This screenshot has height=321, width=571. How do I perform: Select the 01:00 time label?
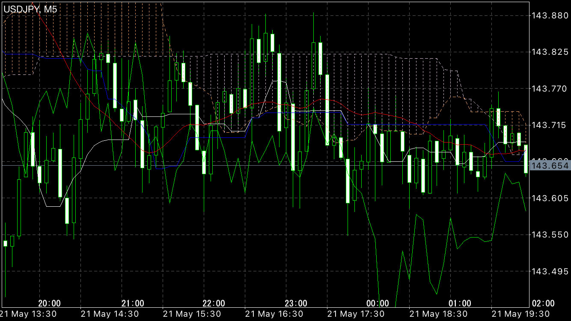(460, 303)
